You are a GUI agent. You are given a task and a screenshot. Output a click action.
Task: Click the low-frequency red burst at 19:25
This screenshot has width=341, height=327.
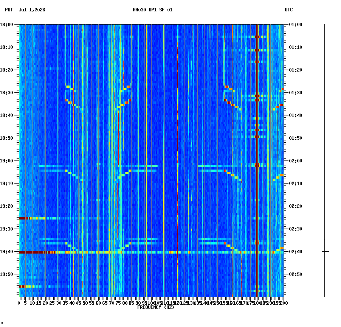32,218
